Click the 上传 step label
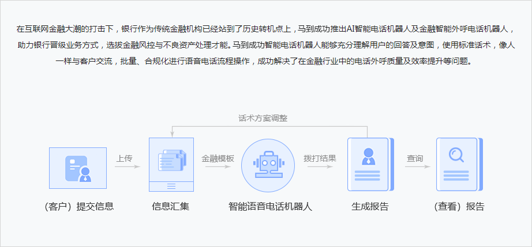532x247 pixels. coord(124,158)
